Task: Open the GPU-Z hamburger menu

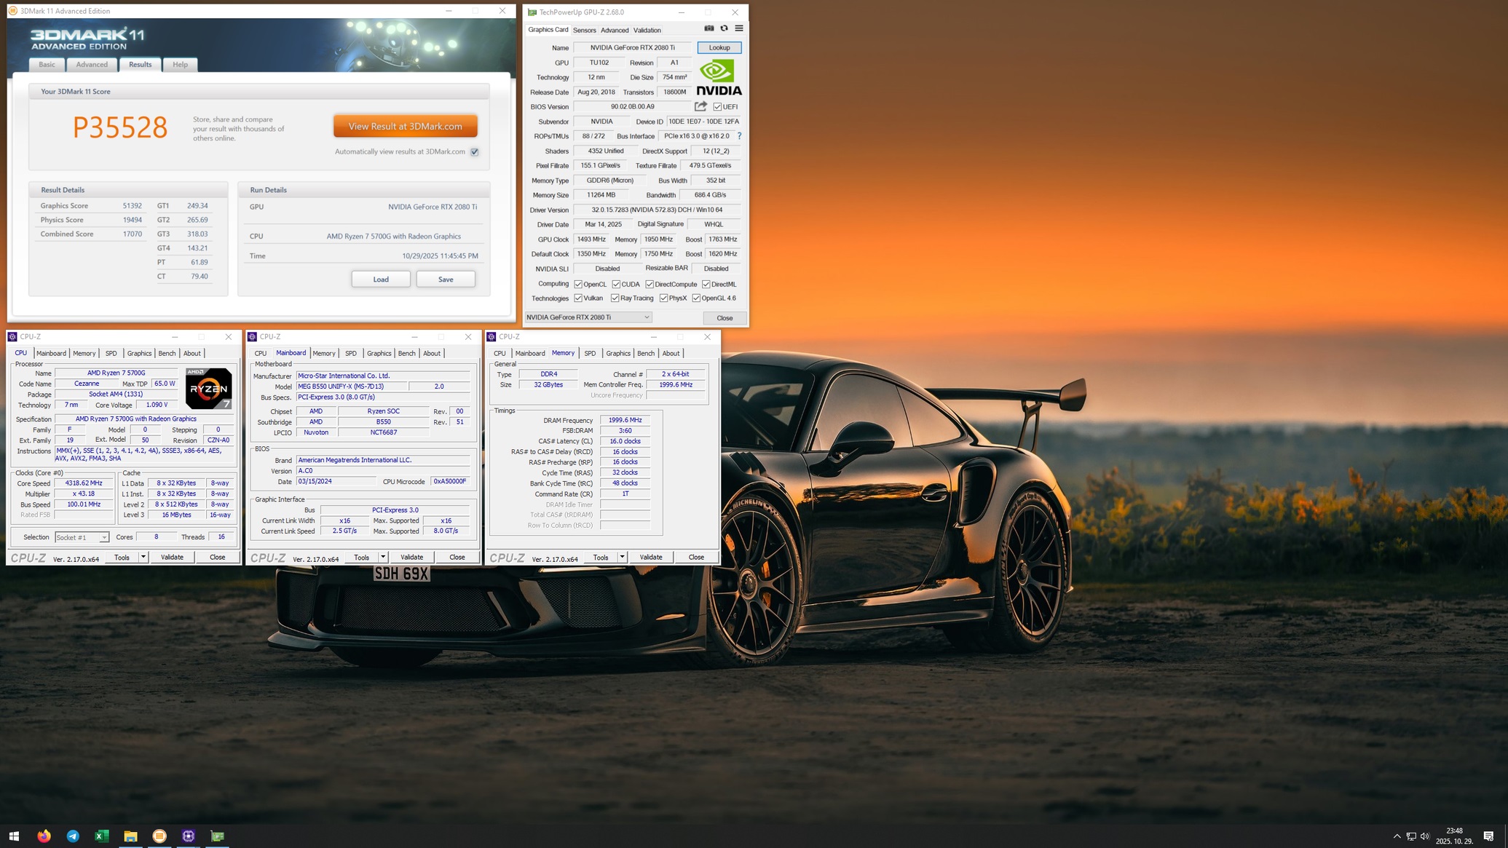Action: coord(739,28)
